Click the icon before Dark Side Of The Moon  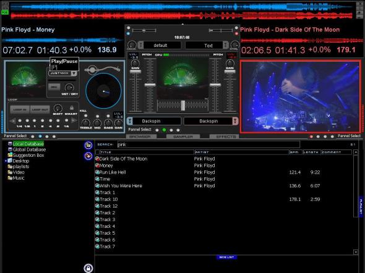pyautogui.click(x=97, y=159)
